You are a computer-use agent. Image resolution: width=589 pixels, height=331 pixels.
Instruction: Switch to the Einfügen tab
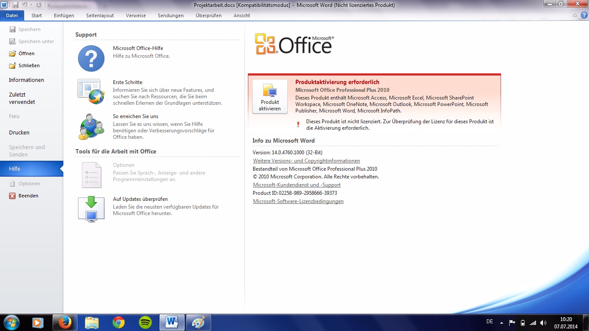tap(64, 16)
